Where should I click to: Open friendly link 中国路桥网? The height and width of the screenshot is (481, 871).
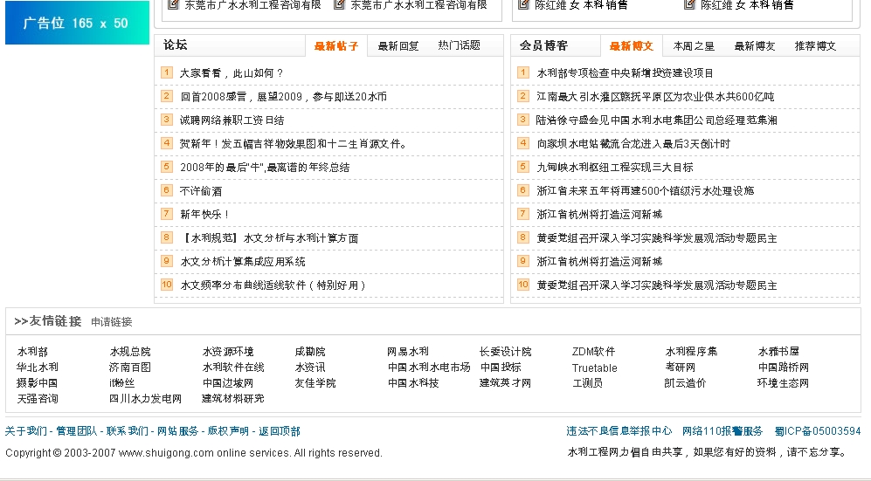click(784, 368)
